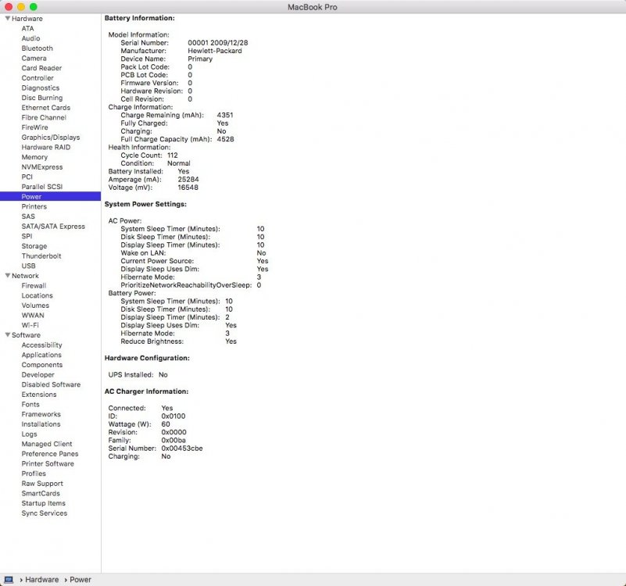Viewport: 626px width, 586px height.
Task: Select ATA in the sidebar
Action: (27, 28)
